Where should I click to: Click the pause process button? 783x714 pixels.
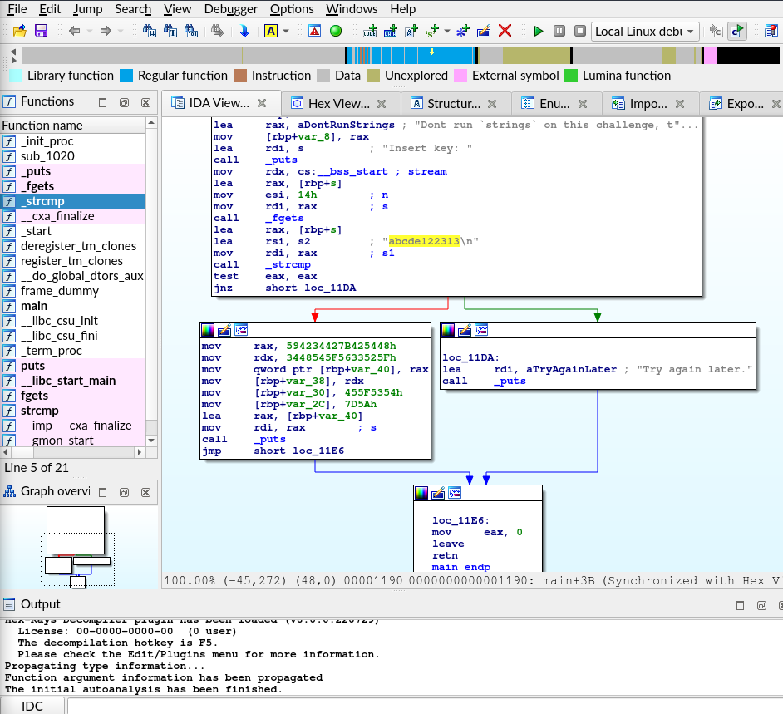pyautogui.click(x=559, y=31)
